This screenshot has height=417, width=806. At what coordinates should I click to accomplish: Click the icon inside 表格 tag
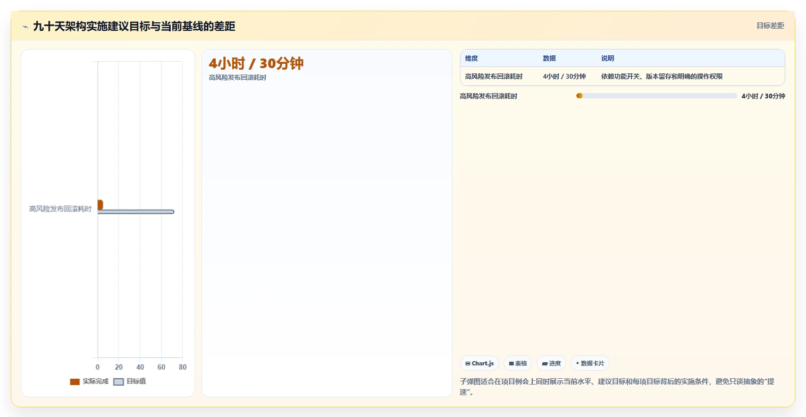pos(511,364)
